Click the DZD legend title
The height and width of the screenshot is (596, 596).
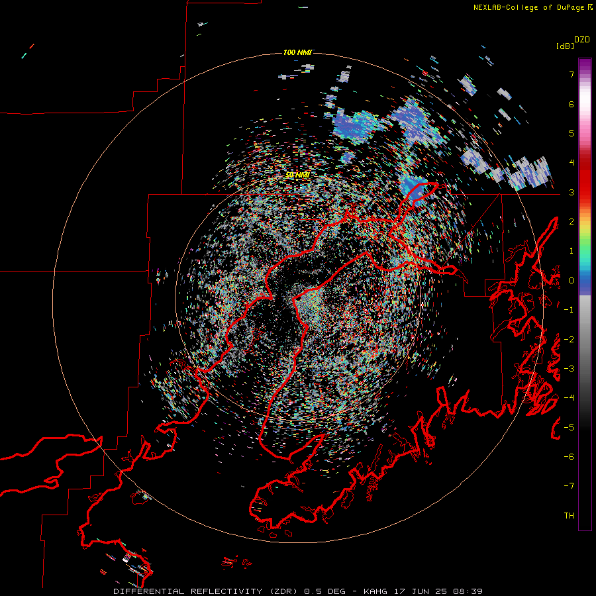click(582, 40)
